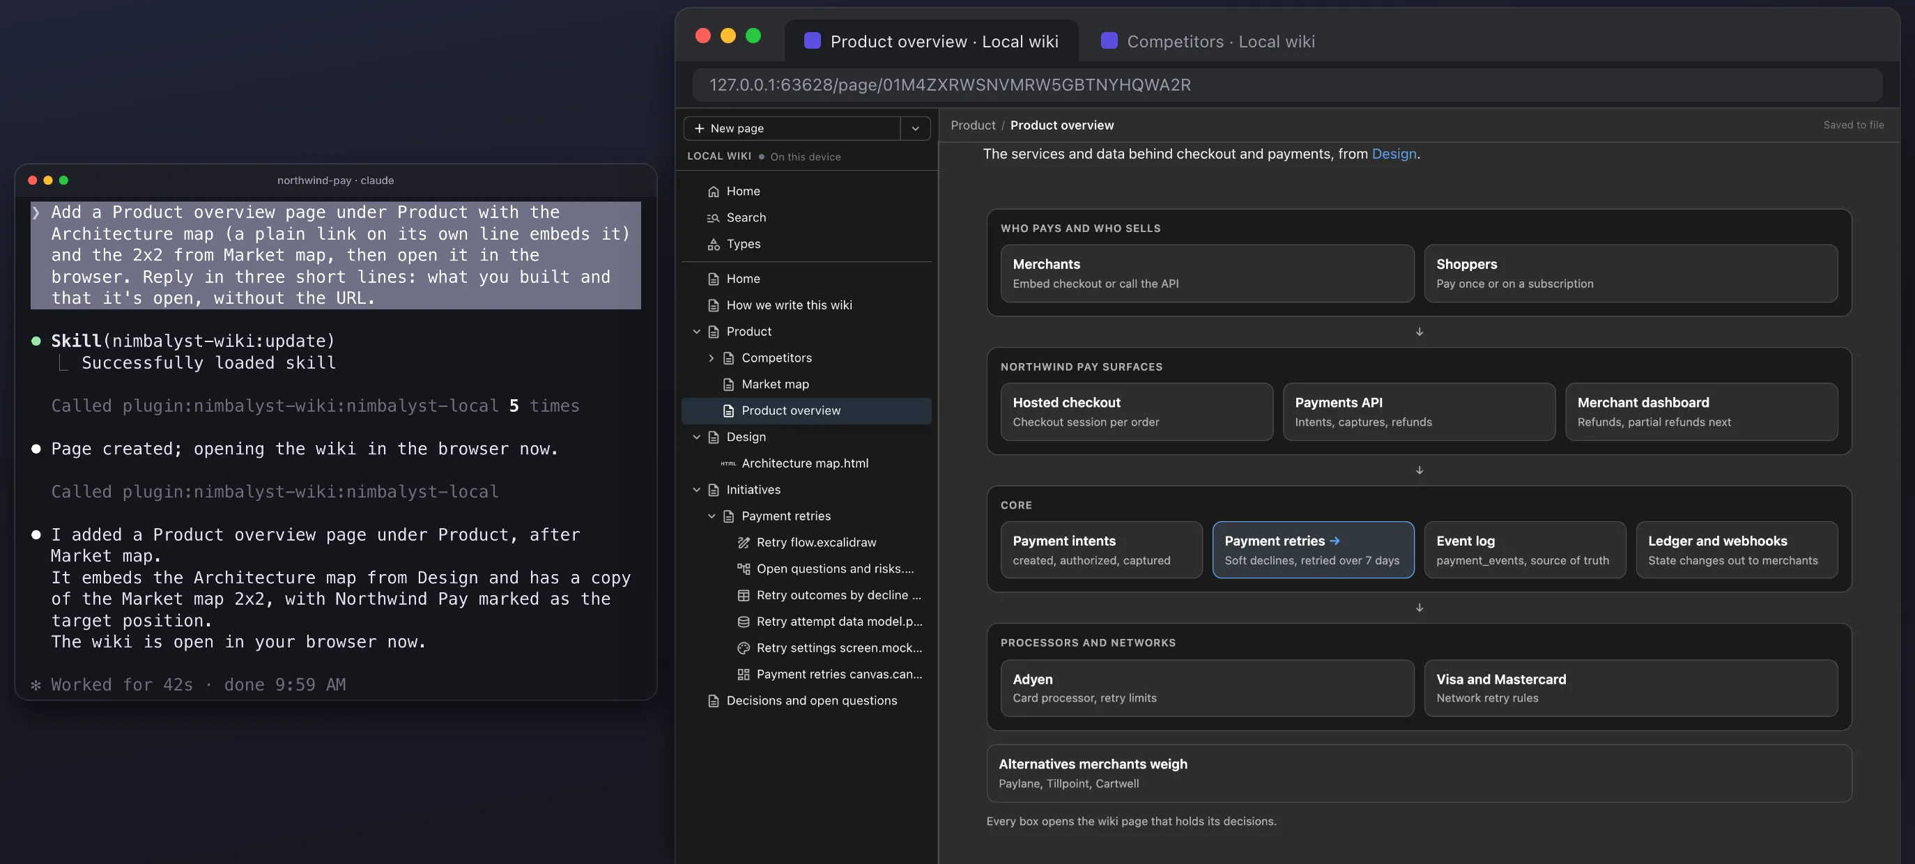Click HTML file icon beside Architecture map.html
The image size is (1915, 864).
coord(728,463)
